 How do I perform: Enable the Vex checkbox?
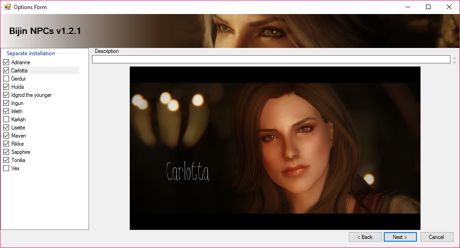6,168
